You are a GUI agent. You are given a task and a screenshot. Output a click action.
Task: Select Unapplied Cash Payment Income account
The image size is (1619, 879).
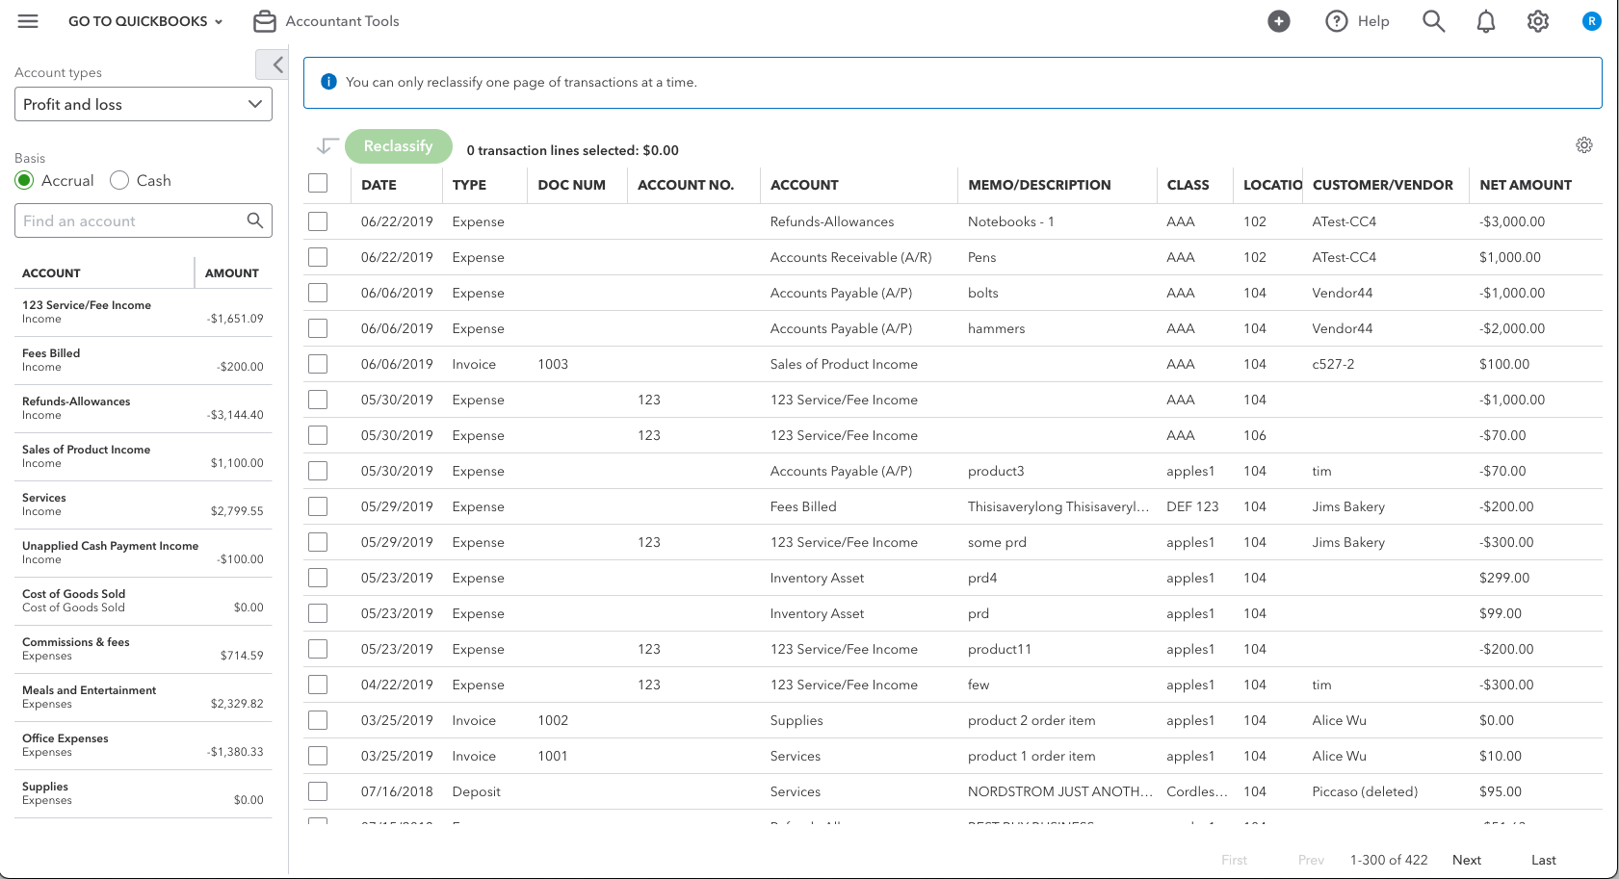tap(144, 553)
